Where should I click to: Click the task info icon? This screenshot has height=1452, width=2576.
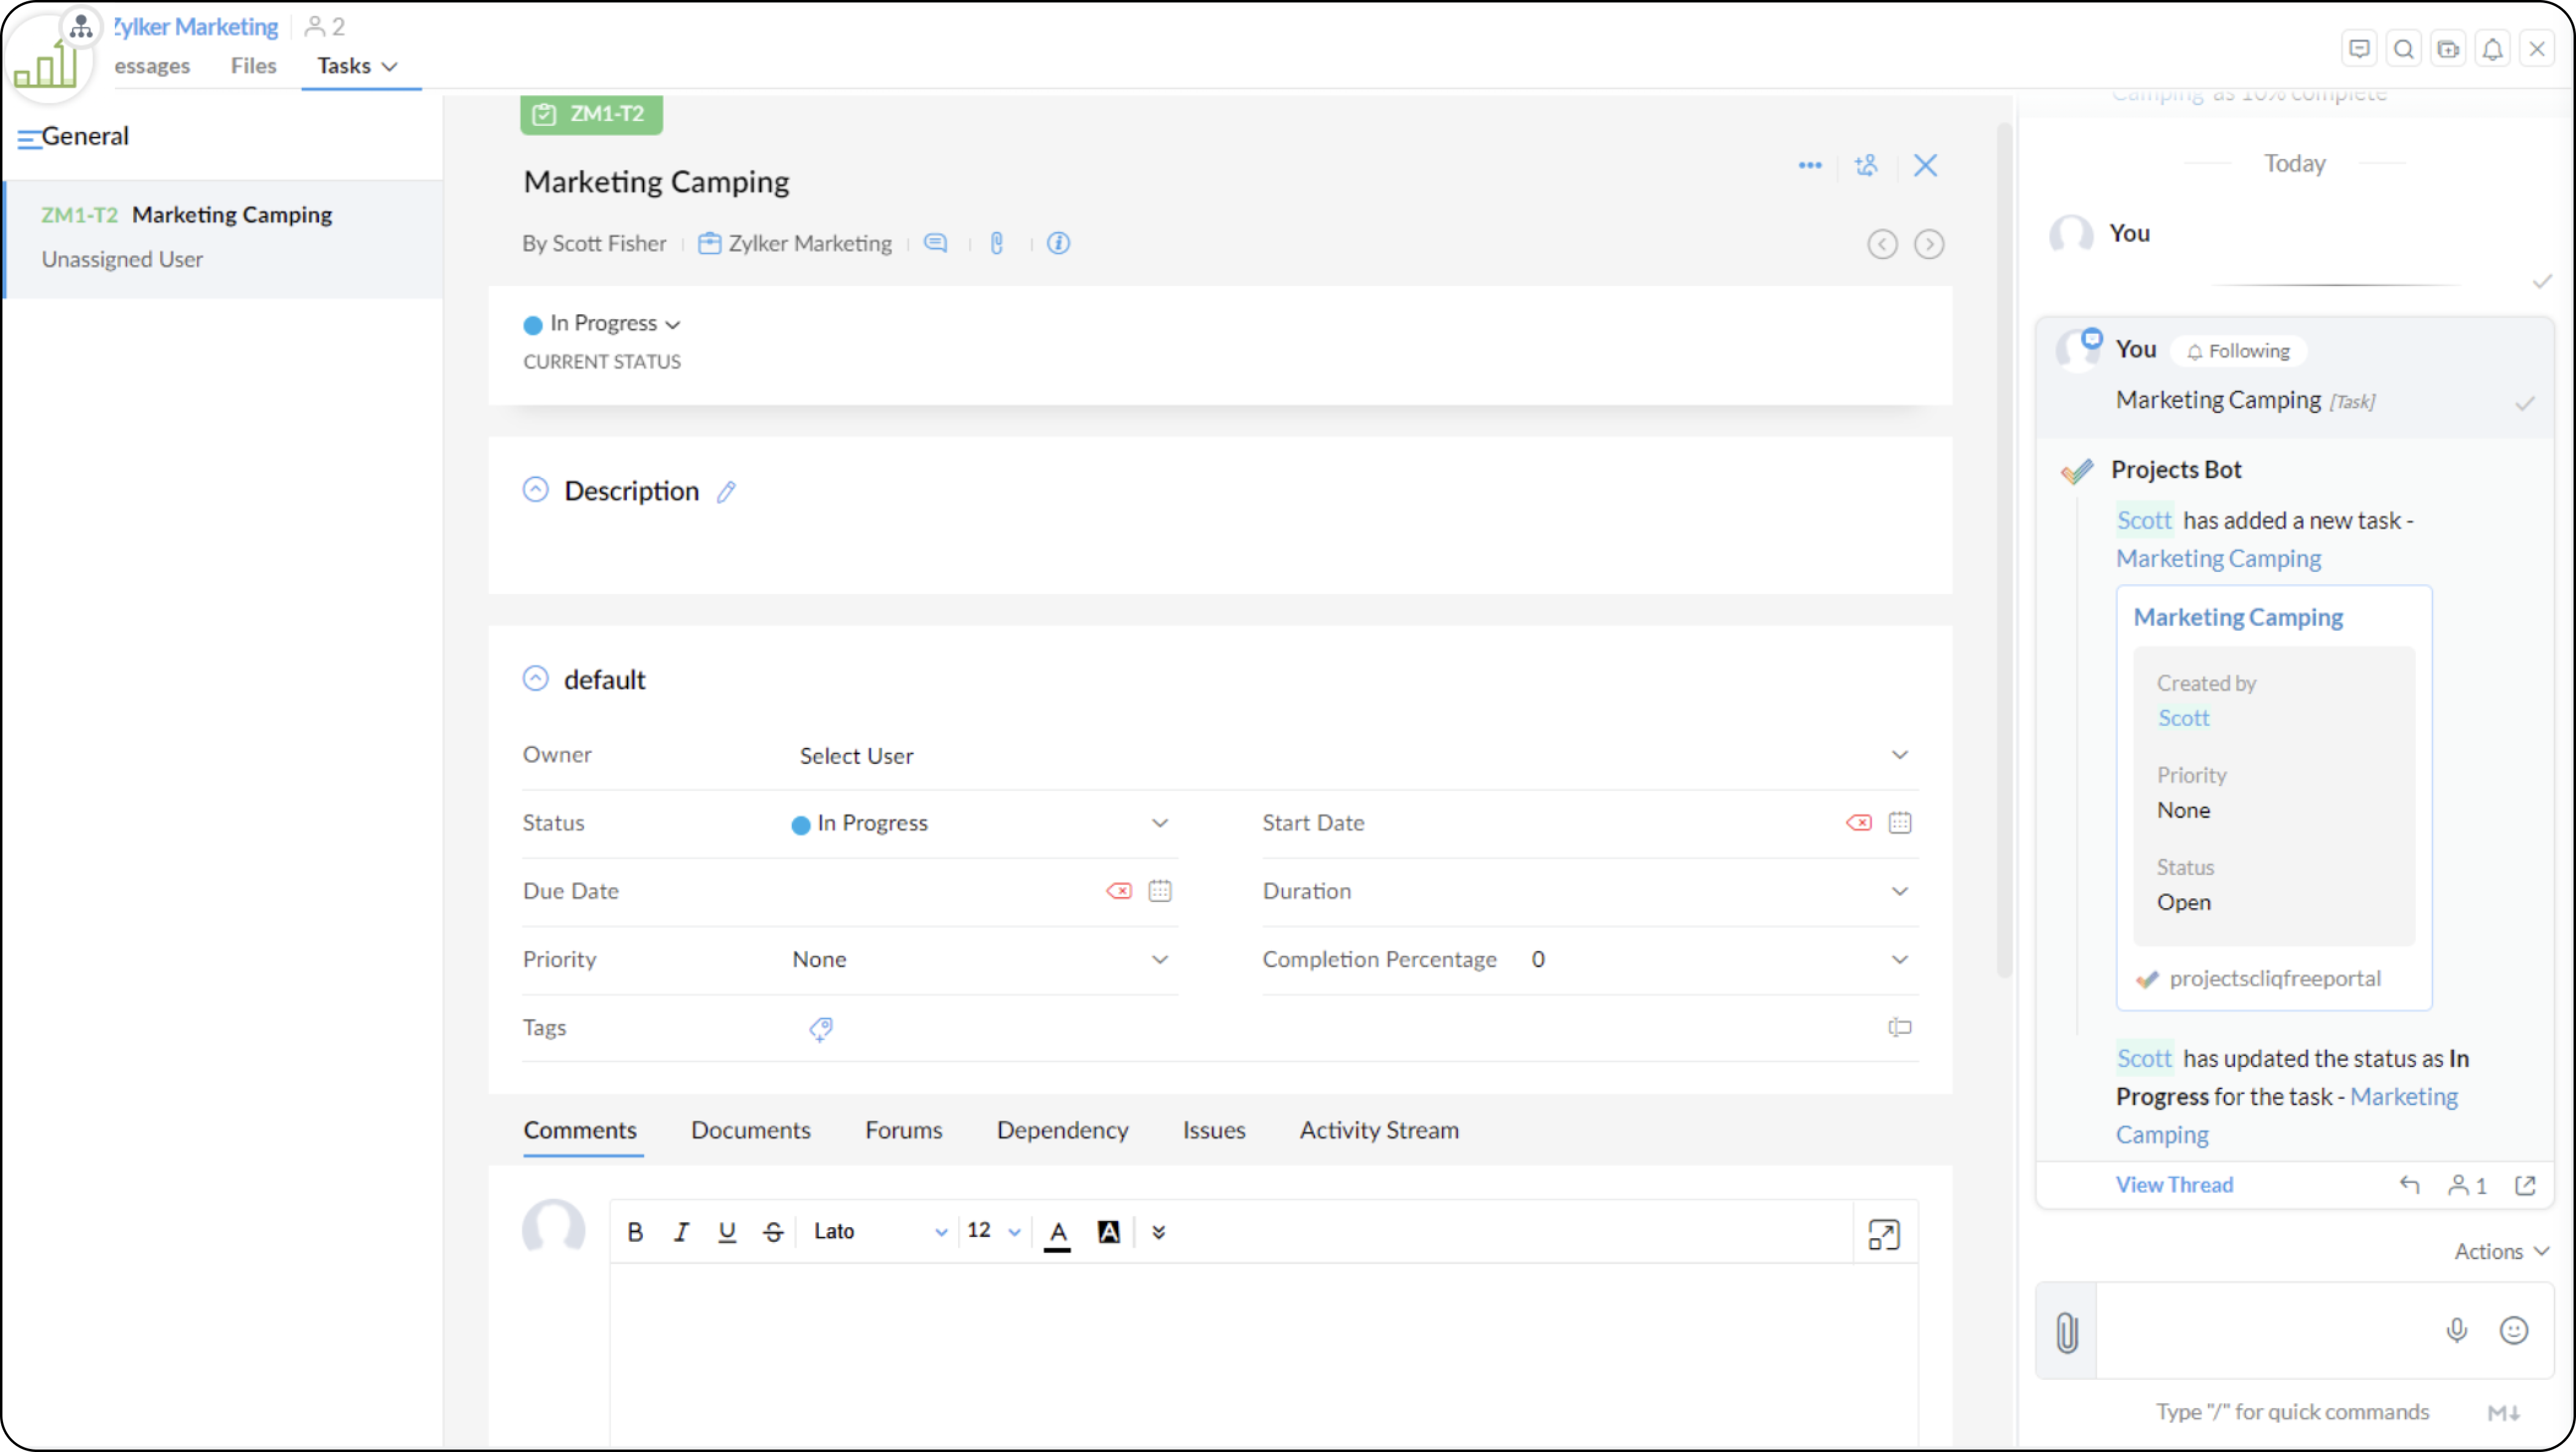coord(1058,243)
